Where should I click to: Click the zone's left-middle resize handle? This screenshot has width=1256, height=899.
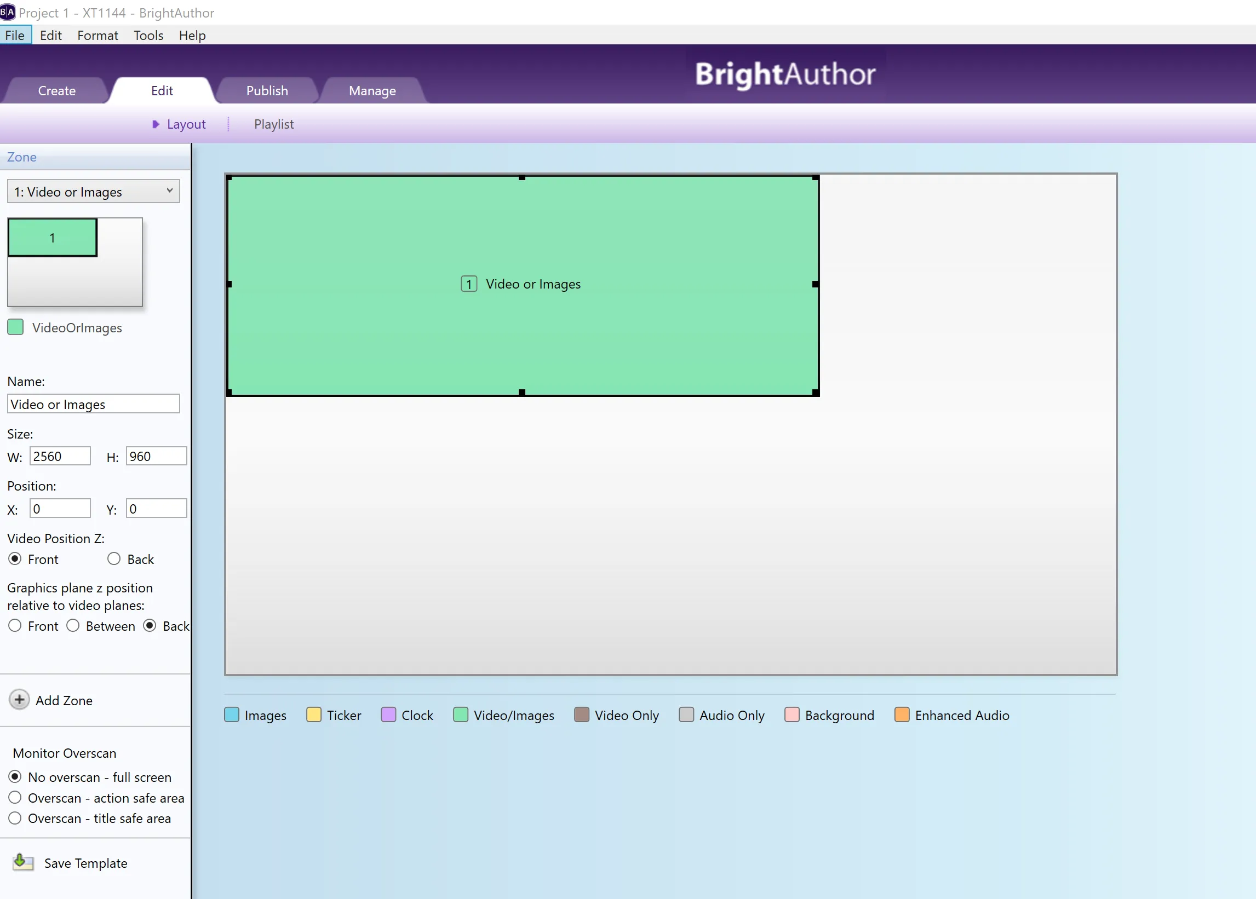pyautogui.click(x=230, y=284)
